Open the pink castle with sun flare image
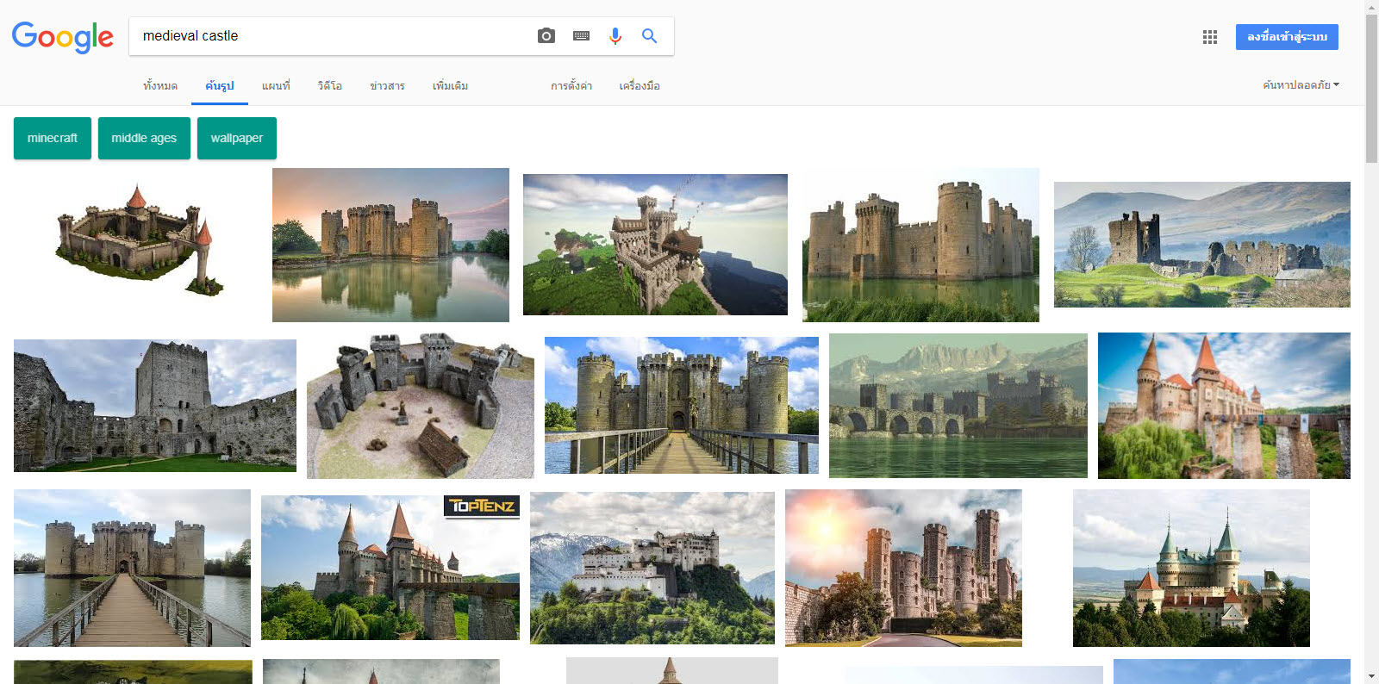This screenshot has width=1379, height=684. tap(903, 568)
